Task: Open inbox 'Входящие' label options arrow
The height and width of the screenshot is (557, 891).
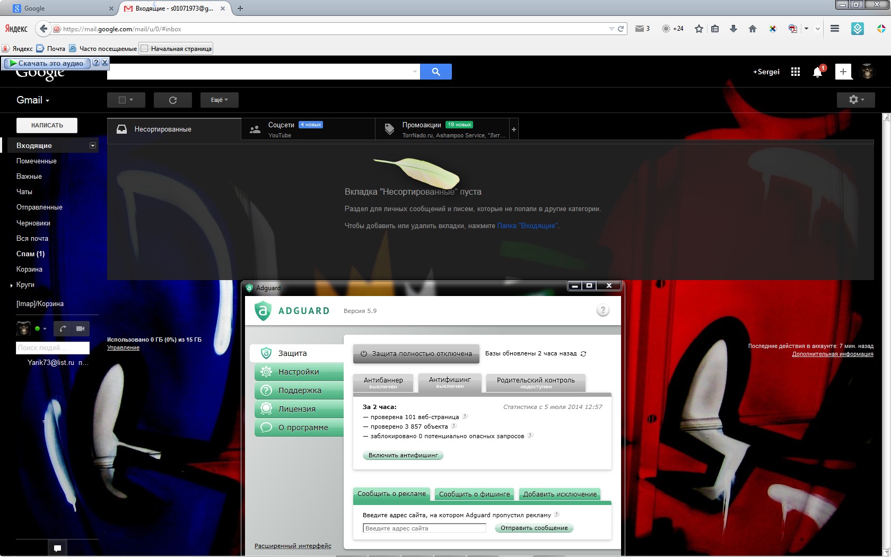Action: [x=93, y=145]
